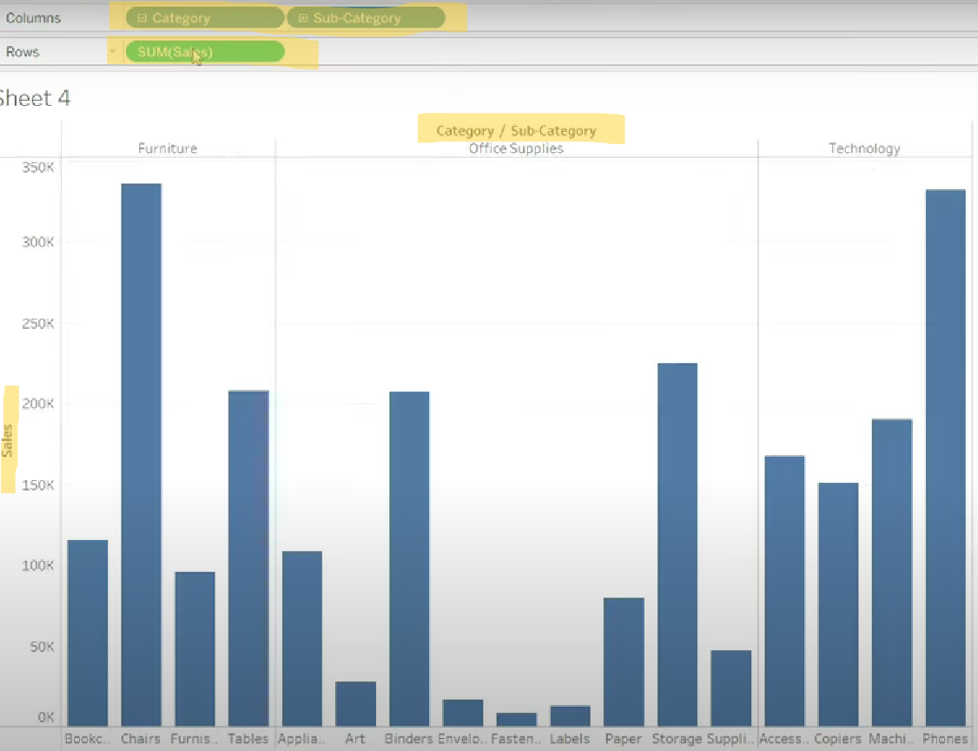Viewport: 978px width, 751px height.
Task: Collapse the Category hierarchy using the minus icon
Action: click(141, 16)
